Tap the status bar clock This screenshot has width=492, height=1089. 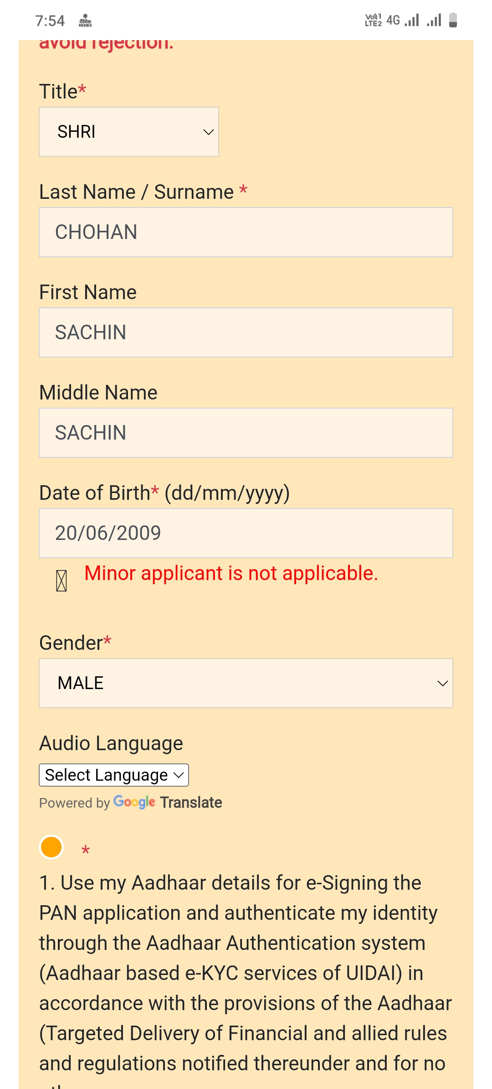point(50,21)
